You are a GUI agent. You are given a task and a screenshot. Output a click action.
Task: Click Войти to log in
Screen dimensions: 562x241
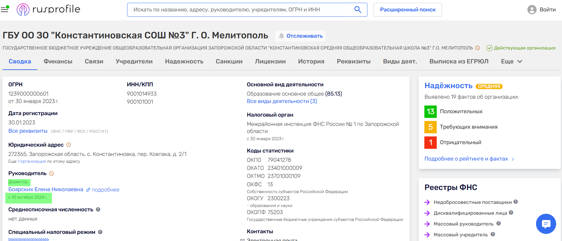[x=547, y=10]
